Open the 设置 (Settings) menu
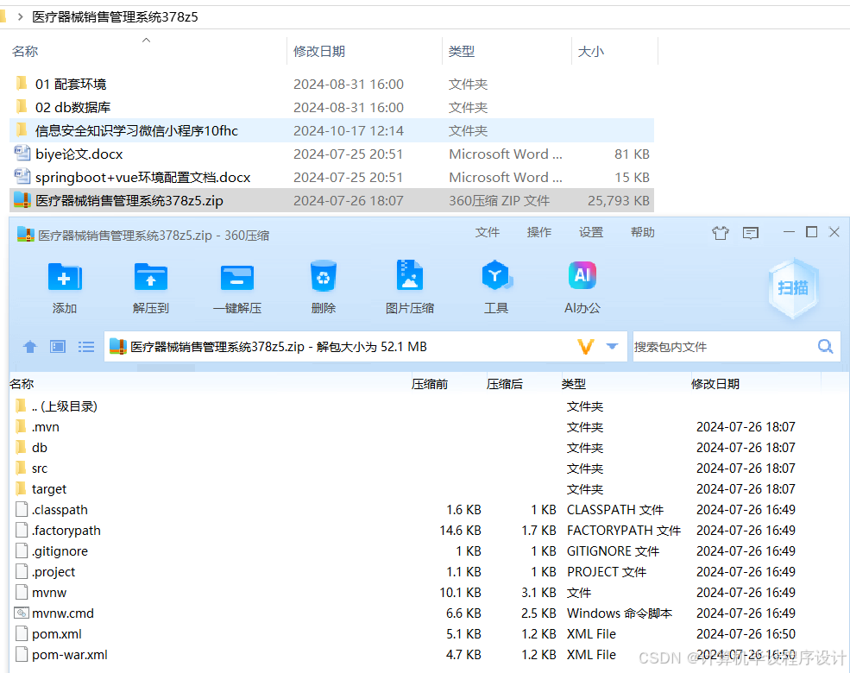The height and width of the screenshot is (673, 850). 591,231
